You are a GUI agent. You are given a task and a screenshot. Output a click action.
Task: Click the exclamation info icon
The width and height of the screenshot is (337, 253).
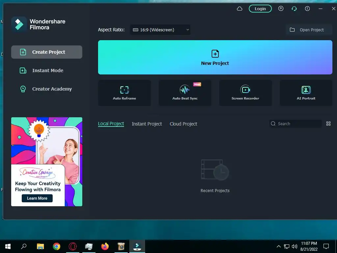307,9
